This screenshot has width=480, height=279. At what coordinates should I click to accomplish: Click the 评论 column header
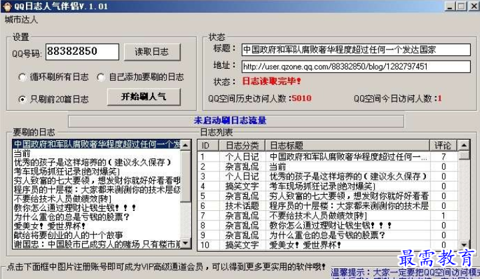point(443,146)
